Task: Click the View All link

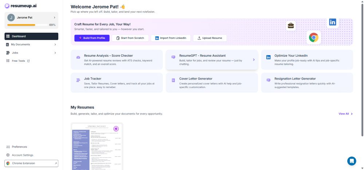Action: tap(344, 114)
